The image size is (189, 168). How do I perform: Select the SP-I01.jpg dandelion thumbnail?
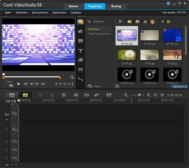coord(127,55)
